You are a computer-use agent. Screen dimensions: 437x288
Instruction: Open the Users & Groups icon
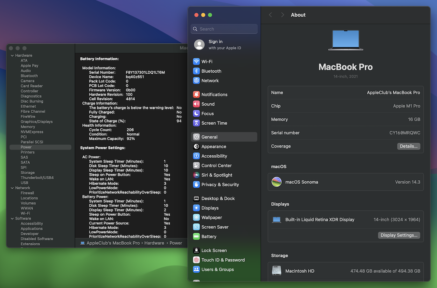pyautogui.click(x=196, y=270)
